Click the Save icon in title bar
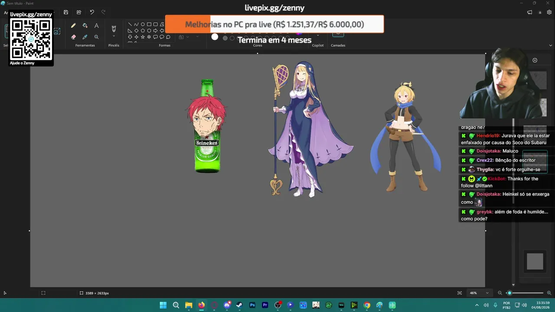This screenshot has width=555, height=312. coord(66,12)
